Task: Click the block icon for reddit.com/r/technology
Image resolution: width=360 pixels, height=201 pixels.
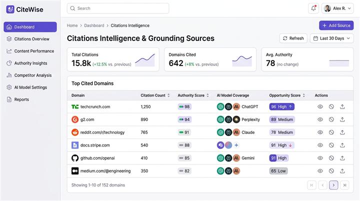Action: pos(331,132)
